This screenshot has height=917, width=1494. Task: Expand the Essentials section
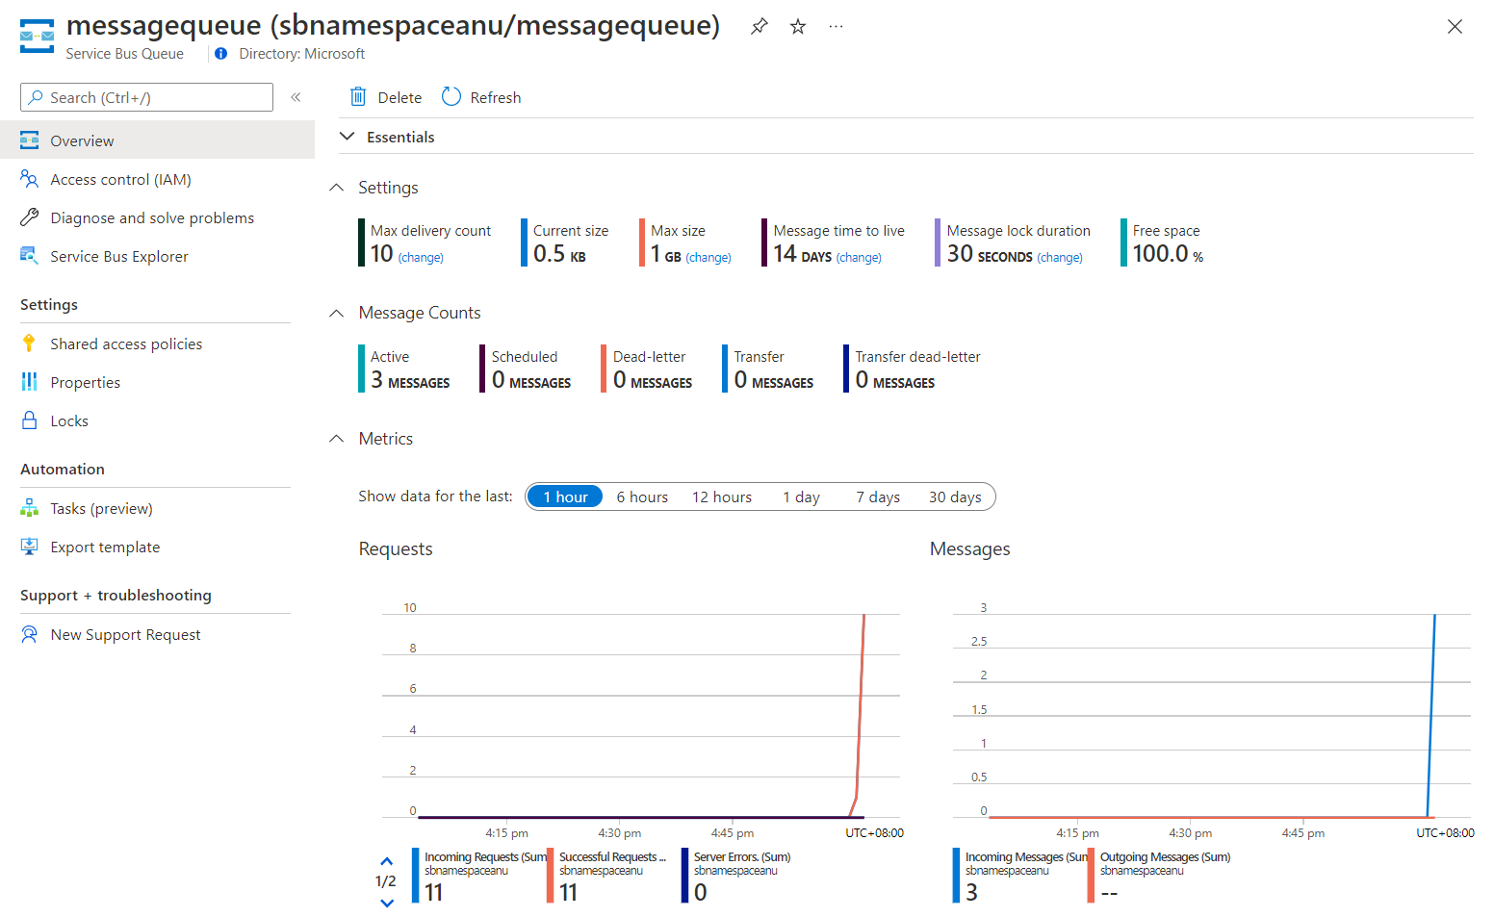pos(348,137)
